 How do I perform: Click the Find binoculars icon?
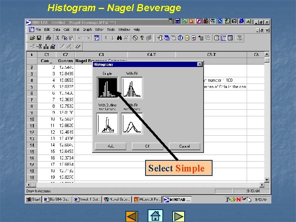tap(119, 38)
